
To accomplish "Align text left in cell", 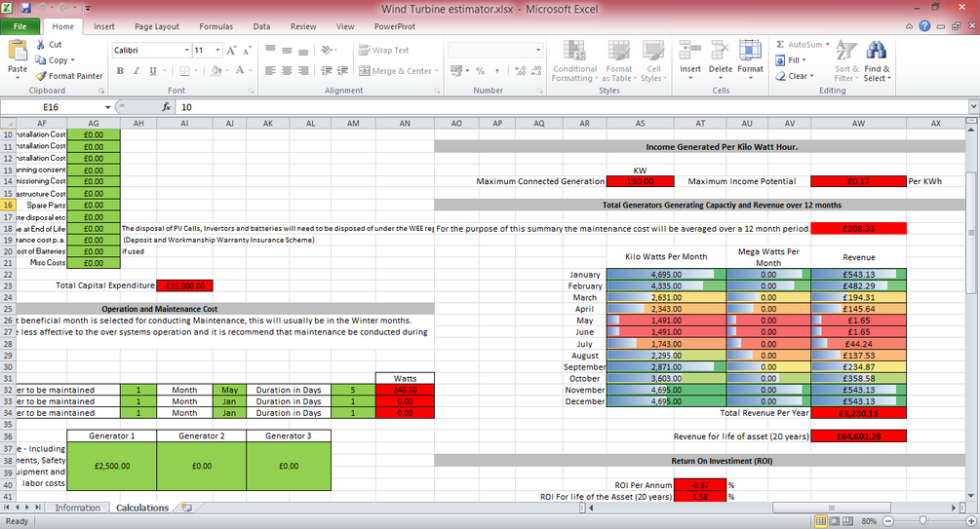I will coord(270,70).
